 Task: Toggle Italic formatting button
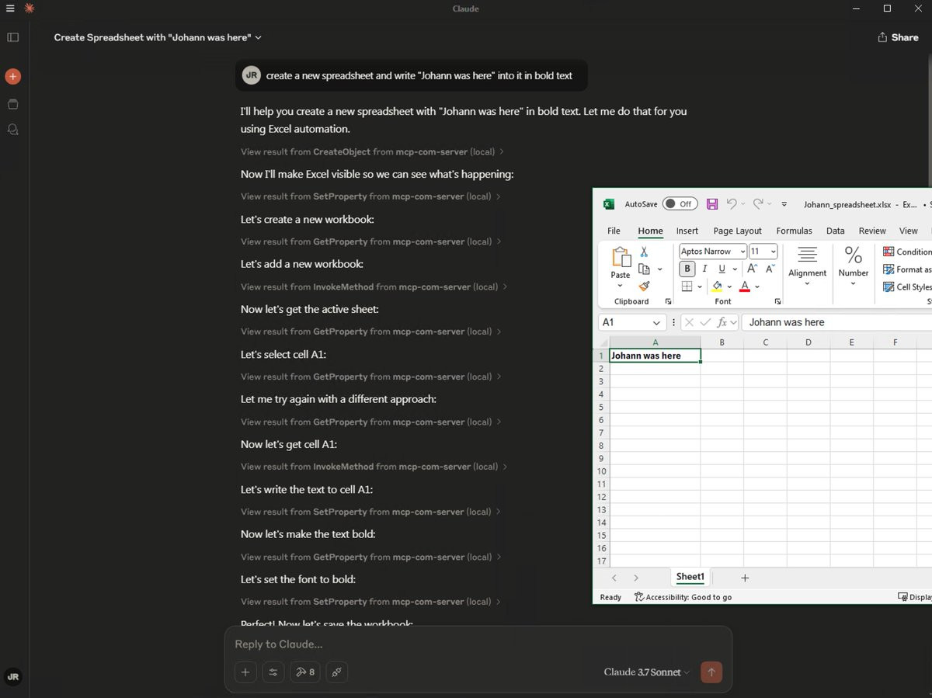coord(704,269)
